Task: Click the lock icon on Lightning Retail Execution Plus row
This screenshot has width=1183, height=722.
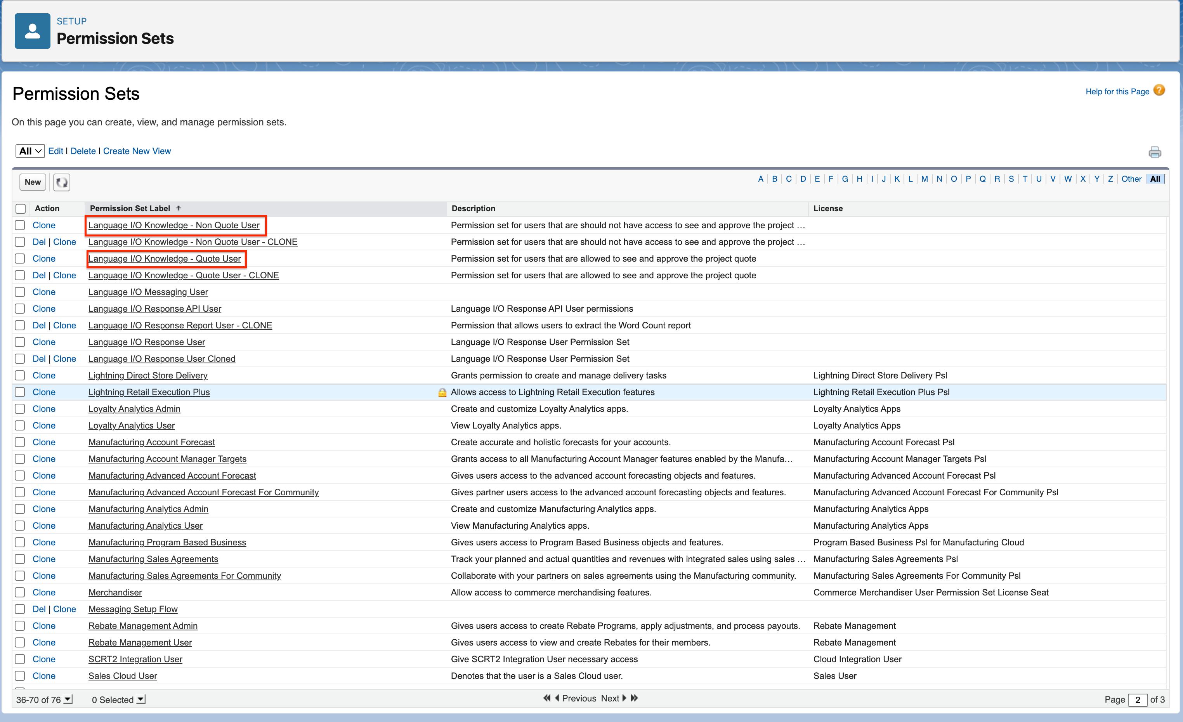Action: pos(442,392)
